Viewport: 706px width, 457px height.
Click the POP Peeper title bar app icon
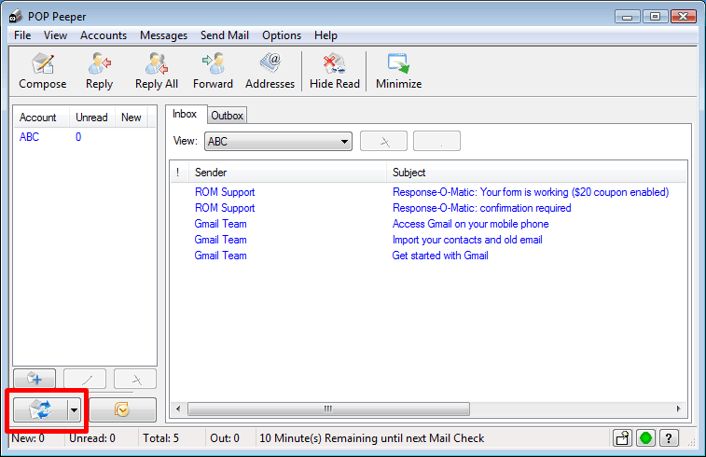[x=15, y=16]
